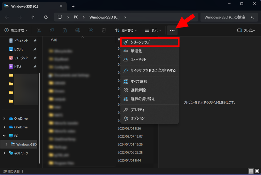Open プロパティ from the menu

click(150, 110)
